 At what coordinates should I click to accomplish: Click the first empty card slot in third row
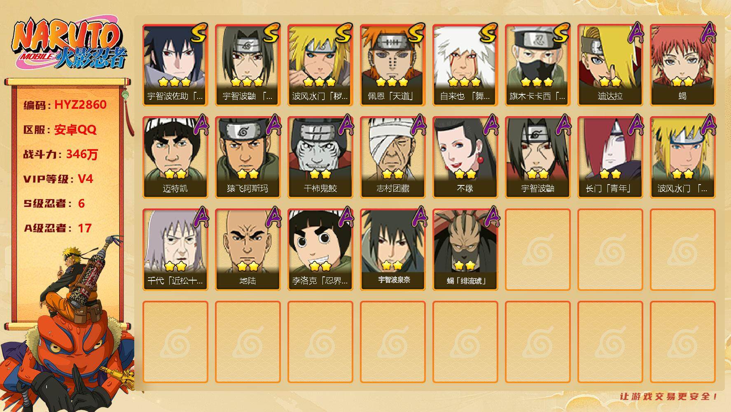click(x=537, y=250)
